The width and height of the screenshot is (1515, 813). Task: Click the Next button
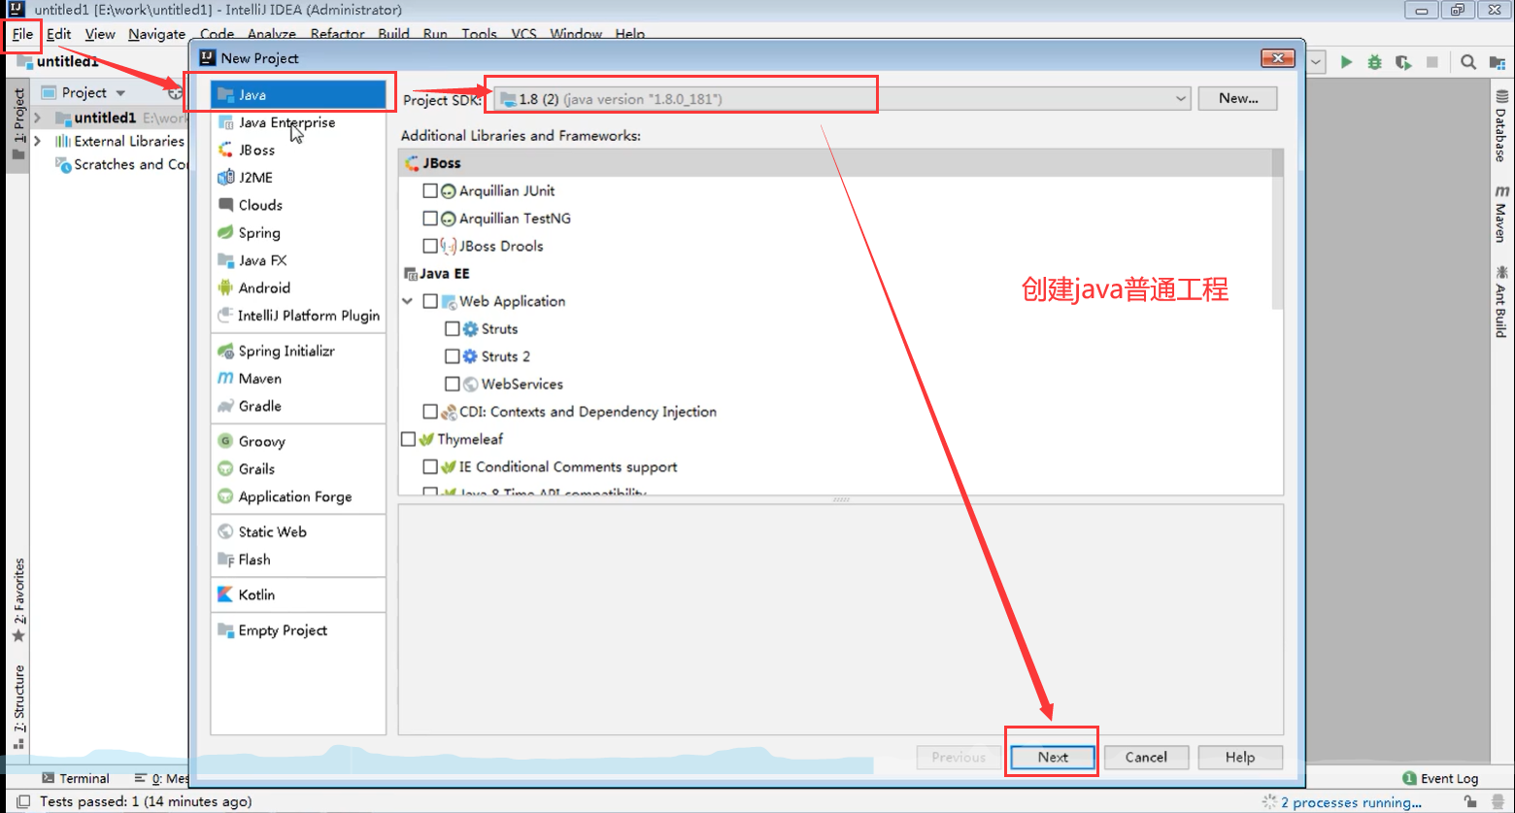pos(1053,757)
